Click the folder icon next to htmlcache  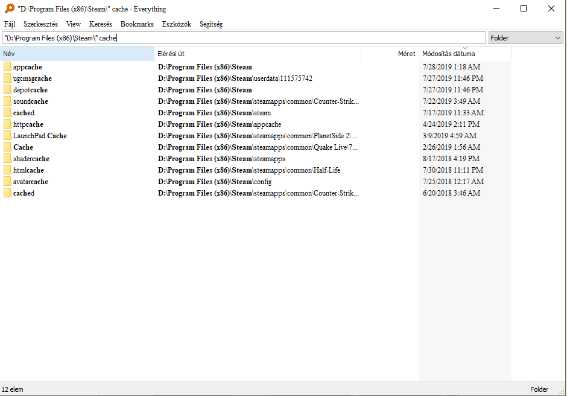7,170
